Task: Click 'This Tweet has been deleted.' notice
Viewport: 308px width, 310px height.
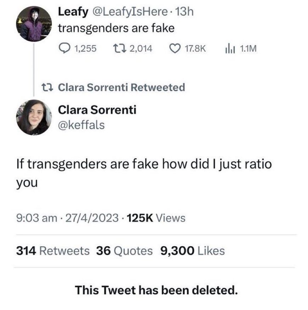Action: pyautogui.click(x=156, y=291)
